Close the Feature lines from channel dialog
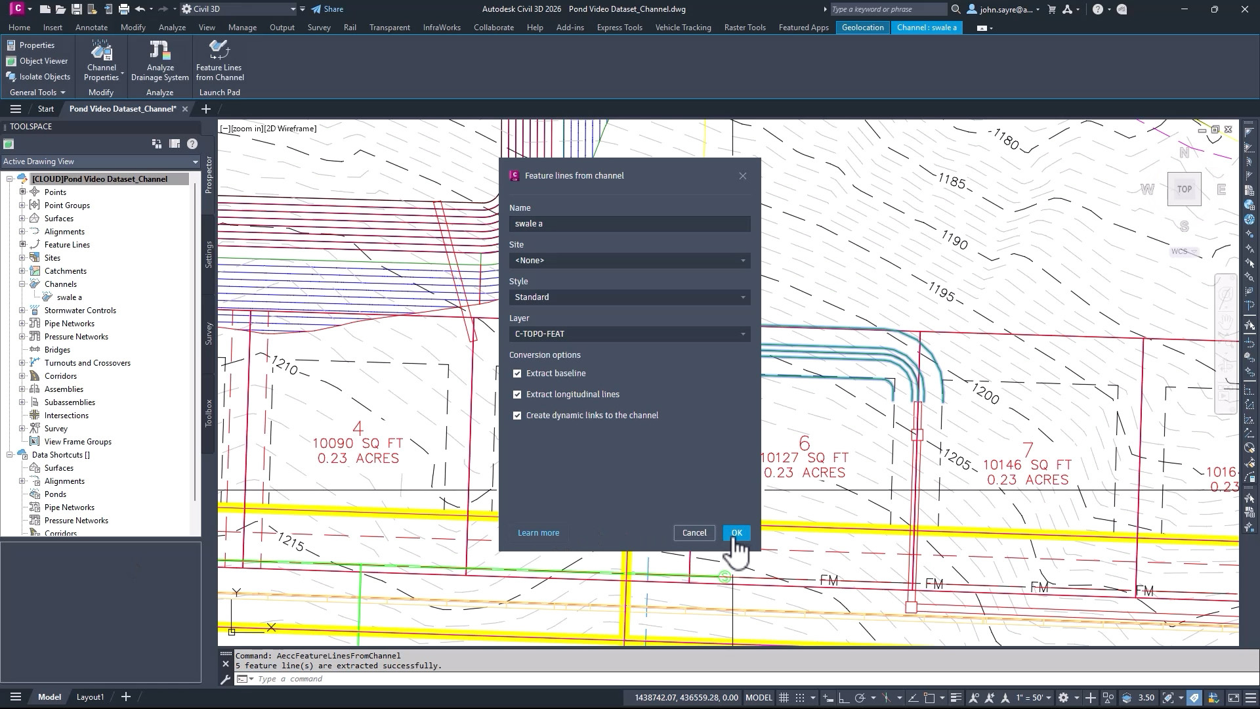Viewport: 1260px width, 709px height. point(743,176)
